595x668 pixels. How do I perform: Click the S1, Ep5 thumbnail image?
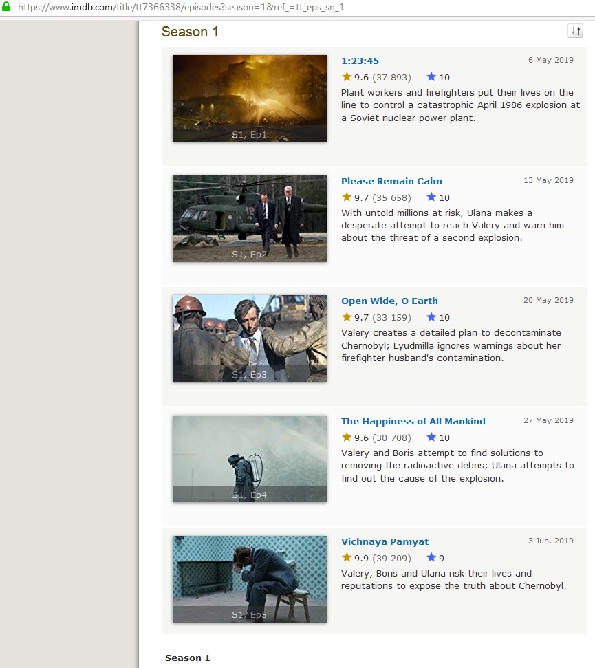249,579
